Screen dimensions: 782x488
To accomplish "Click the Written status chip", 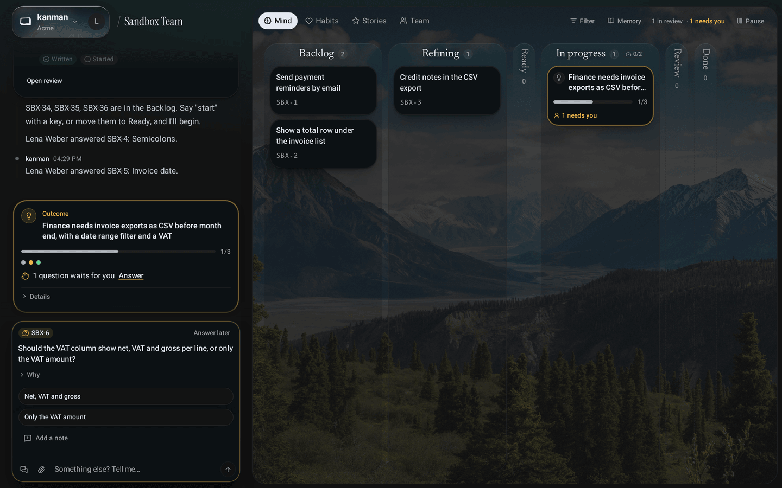I will pyautogui.click(x=58, y=59).
